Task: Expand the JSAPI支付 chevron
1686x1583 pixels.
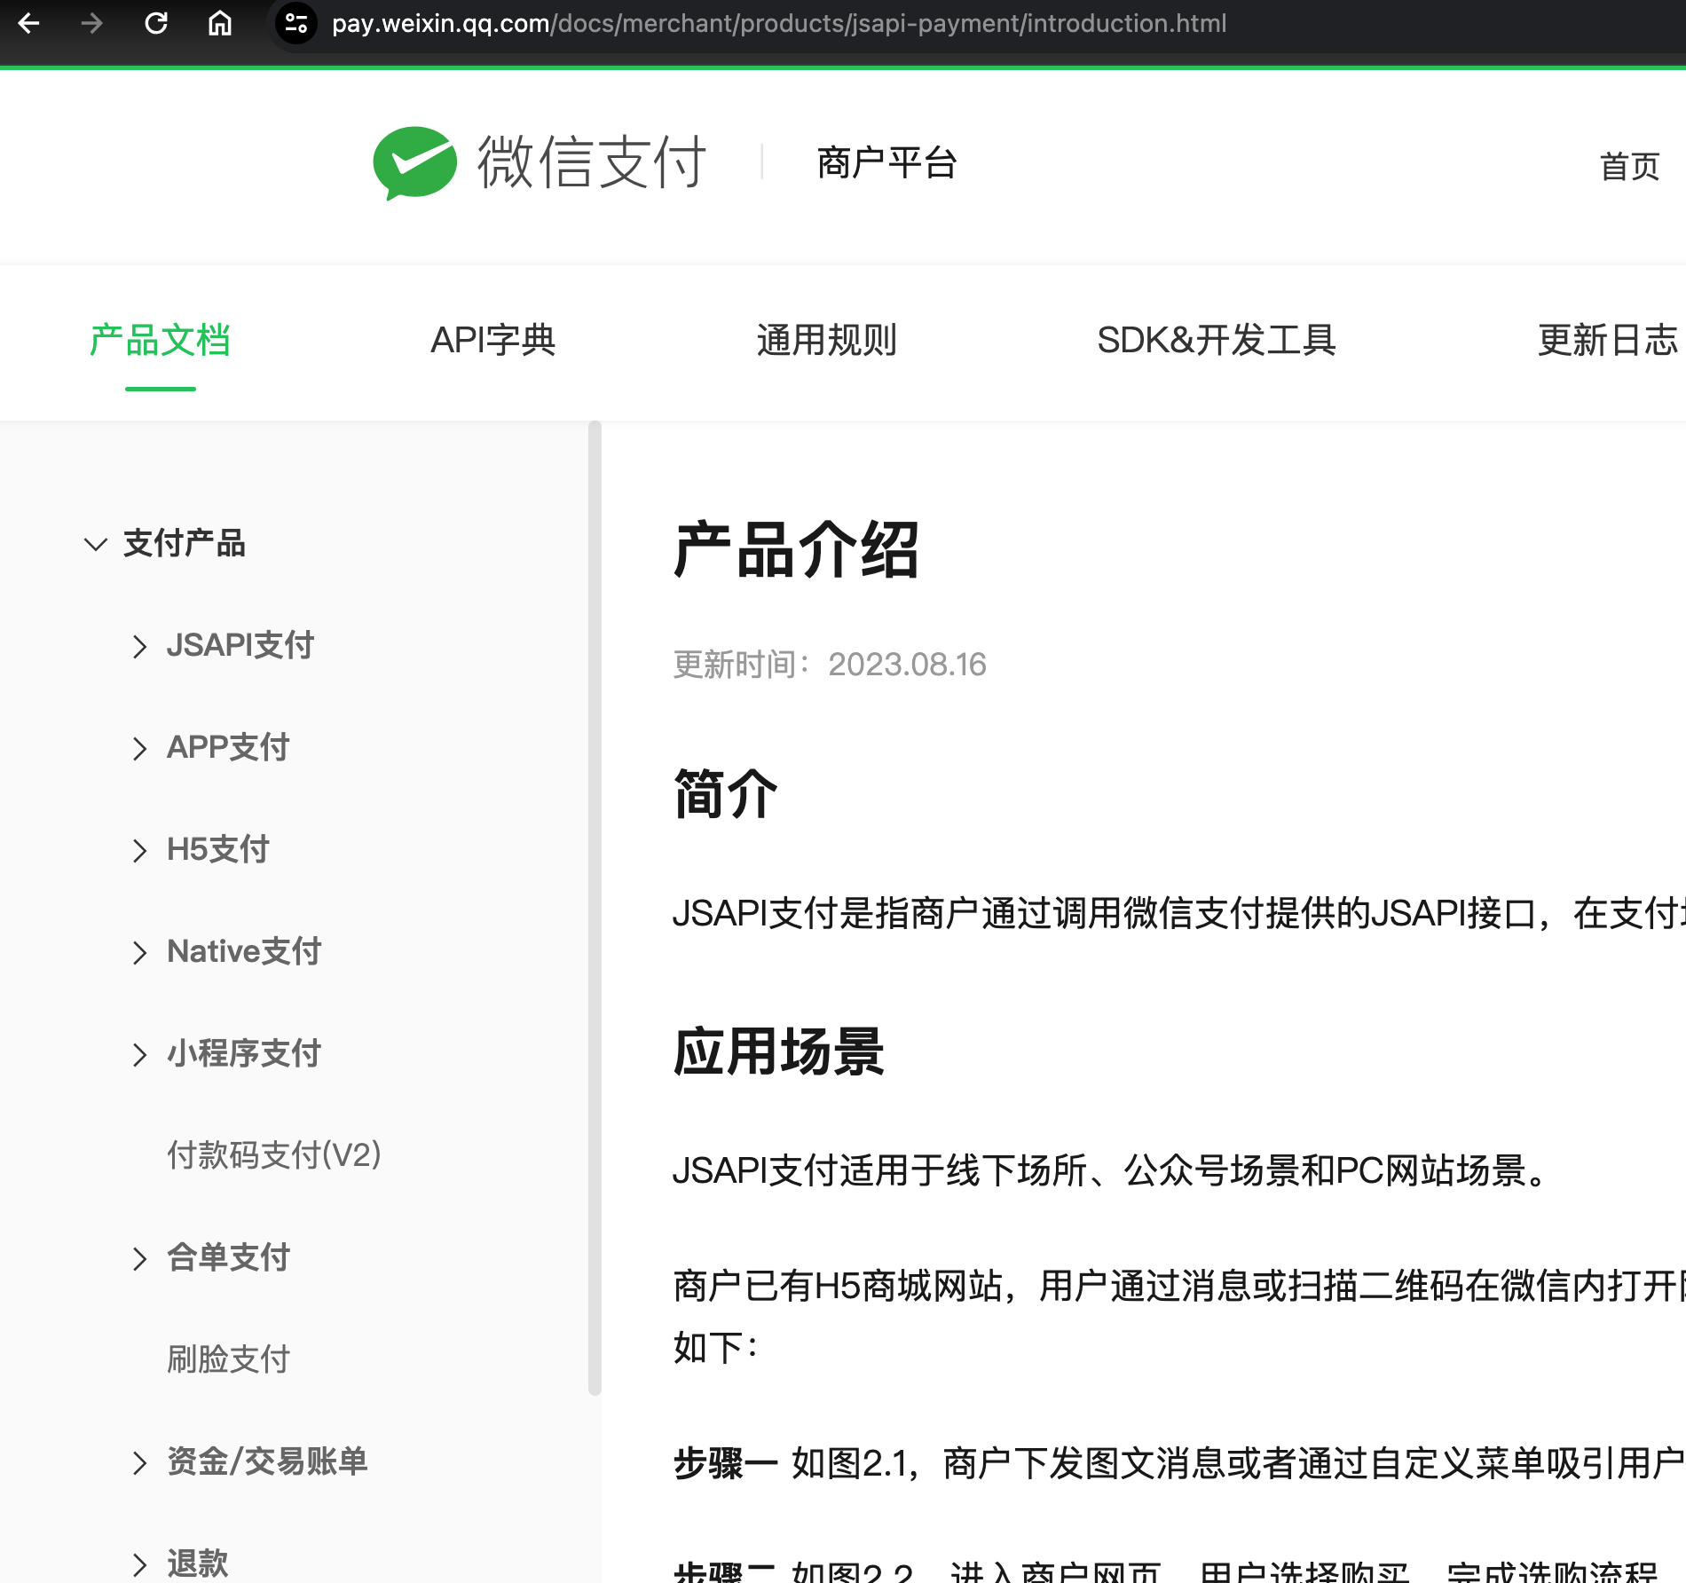Action: point(139,646)
